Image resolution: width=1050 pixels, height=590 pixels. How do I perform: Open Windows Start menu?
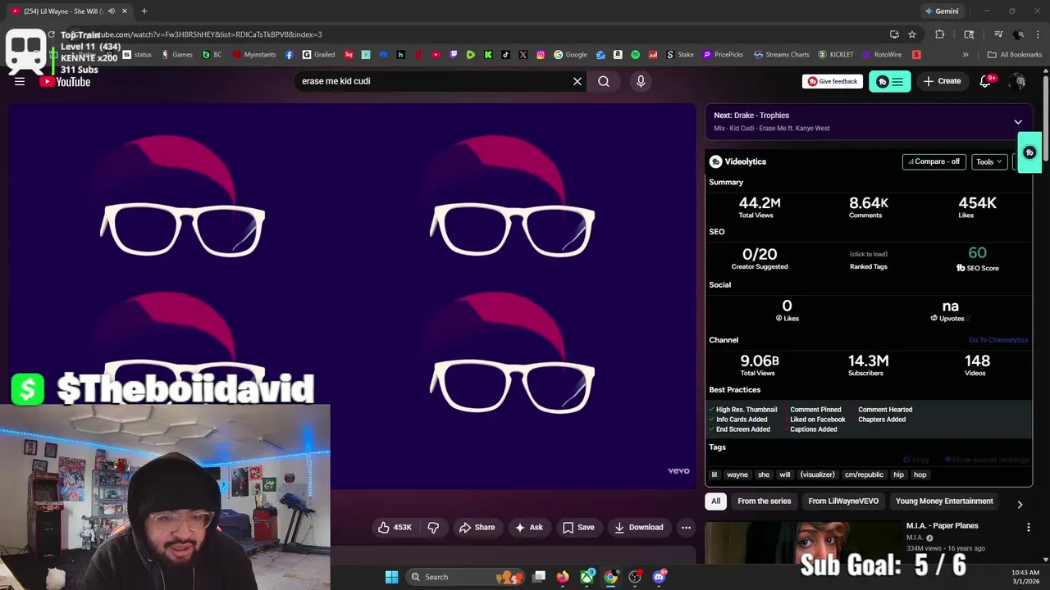391,577
